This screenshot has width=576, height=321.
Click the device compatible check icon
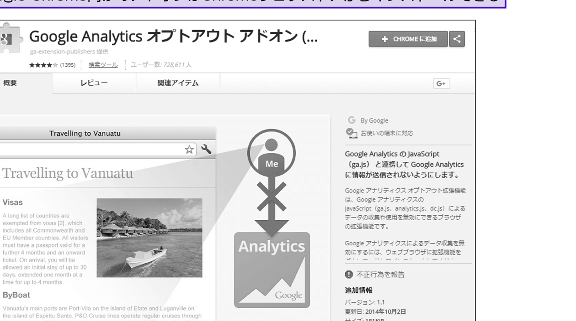coord(351,133)
